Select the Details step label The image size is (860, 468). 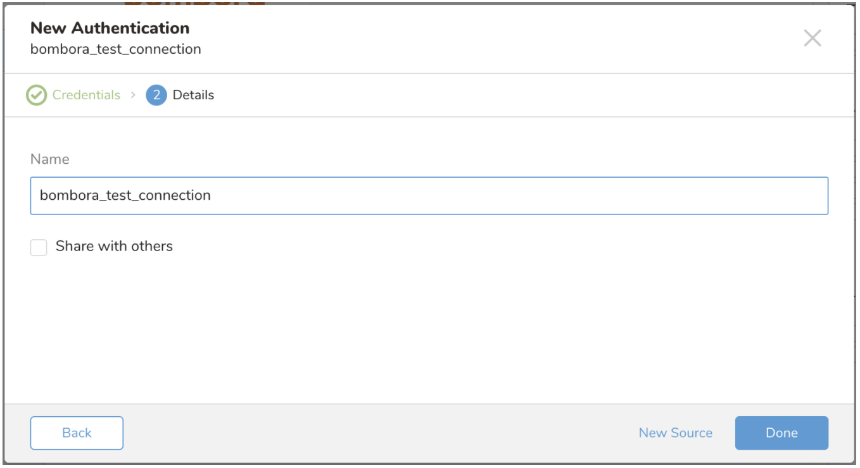click(193, 95)
